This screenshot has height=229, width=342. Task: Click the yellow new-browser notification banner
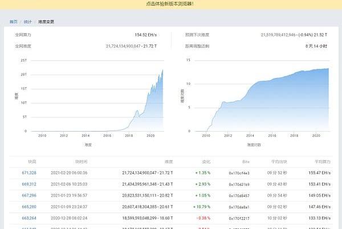[x=170, y=4]
